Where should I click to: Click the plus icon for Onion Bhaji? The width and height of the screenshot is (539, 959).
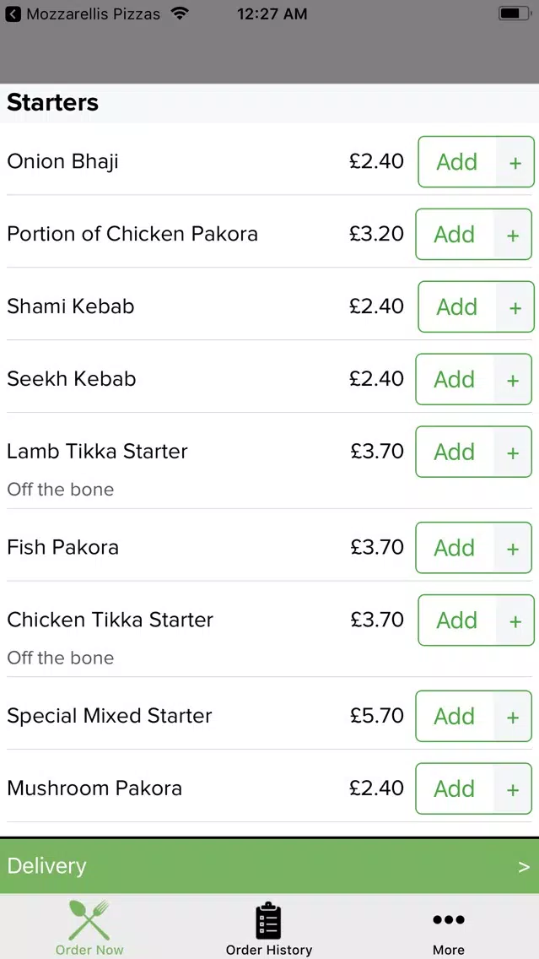pyautogui.click(x=515, y=162)
